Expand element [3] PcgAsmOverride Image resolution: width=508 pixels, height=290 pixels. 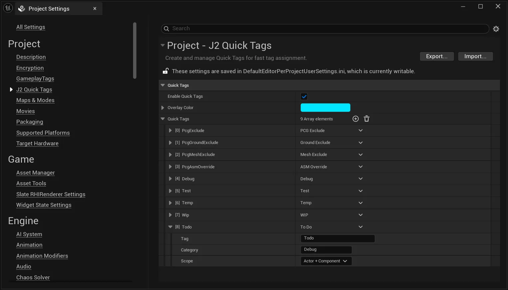point(170,167)
